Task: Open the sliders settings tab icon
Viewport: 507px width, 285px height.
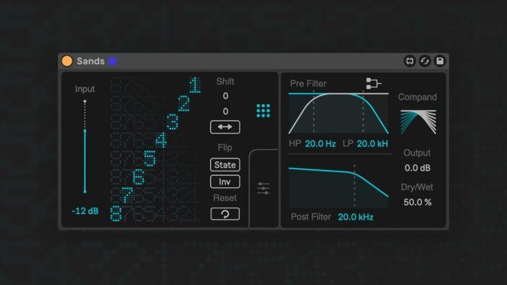Action: coord(263,188)
